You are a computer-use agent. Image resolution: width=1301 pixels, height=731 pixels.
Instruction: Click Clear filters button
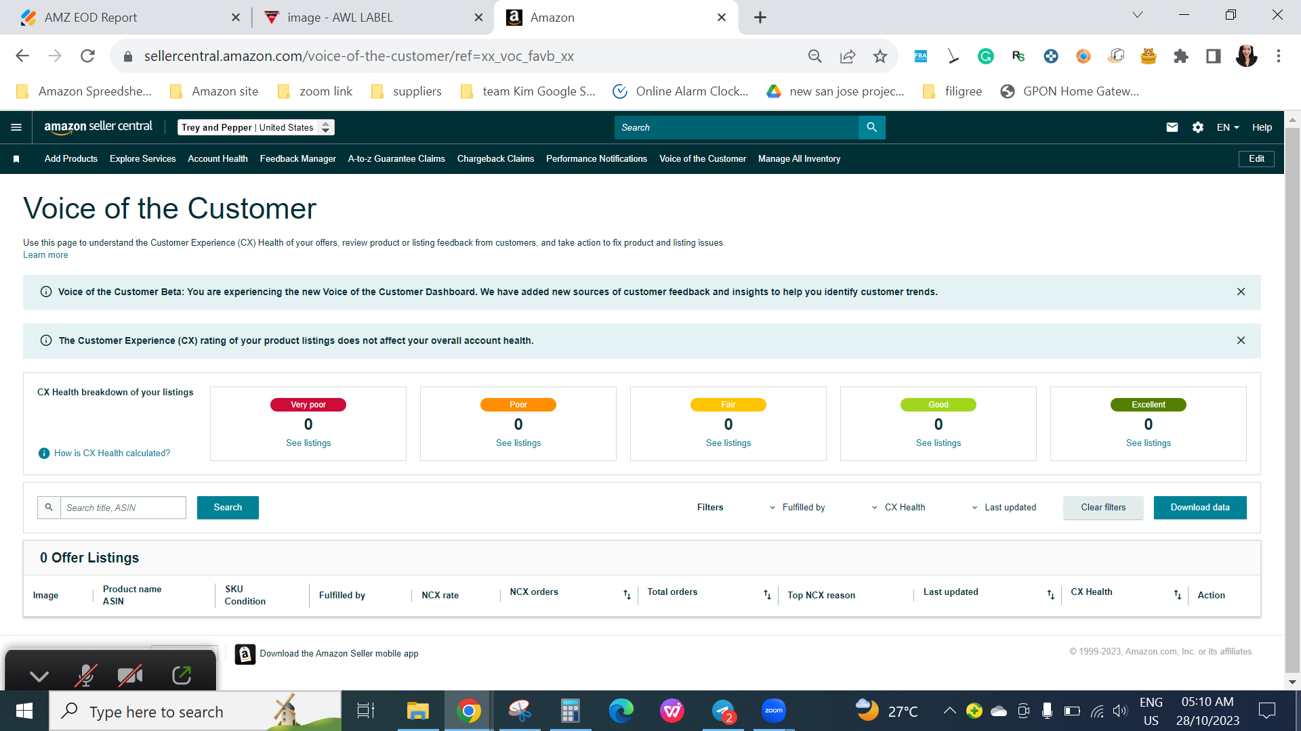[1103, 508]
